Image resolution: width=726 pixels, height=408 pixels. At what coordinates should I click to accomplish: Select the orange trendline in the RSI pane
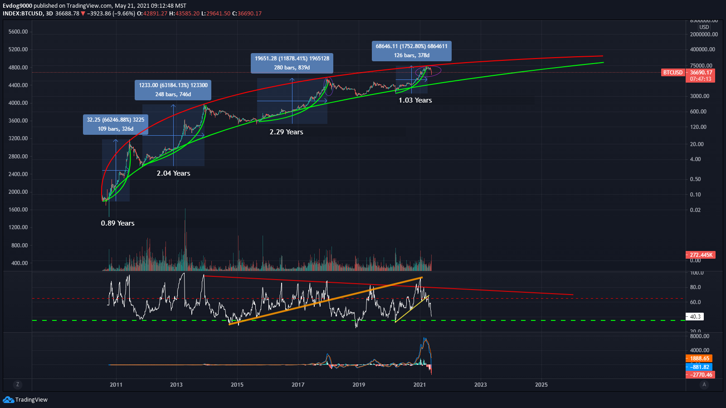326,301
